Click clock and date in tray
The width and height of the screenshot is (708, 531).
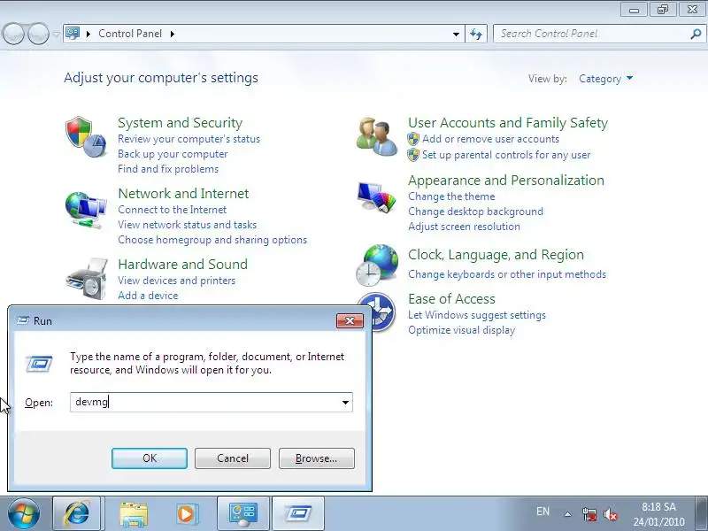pyautogui.click(x=658, y=514)
